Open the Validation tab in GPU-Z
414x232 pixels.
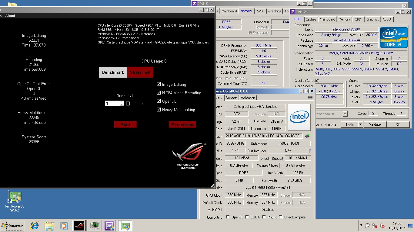pyautogui.click(x=248, y=98)
